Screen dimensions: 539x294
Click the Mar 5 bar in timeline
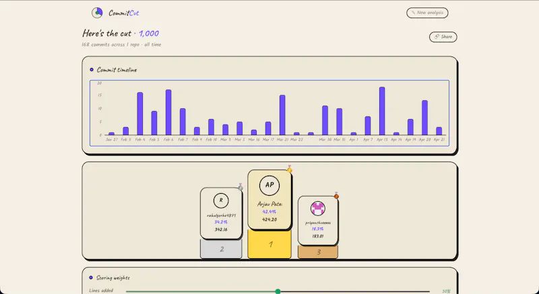(240, 128)
